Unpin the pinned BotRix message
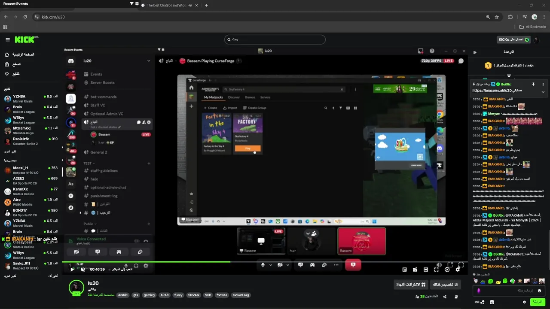 pyautogui.click(x=533, y=84)
